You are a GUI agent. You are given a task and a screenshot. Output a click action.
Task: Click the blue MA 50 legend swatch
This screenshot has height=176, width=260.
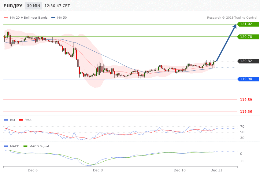(53, 17)
